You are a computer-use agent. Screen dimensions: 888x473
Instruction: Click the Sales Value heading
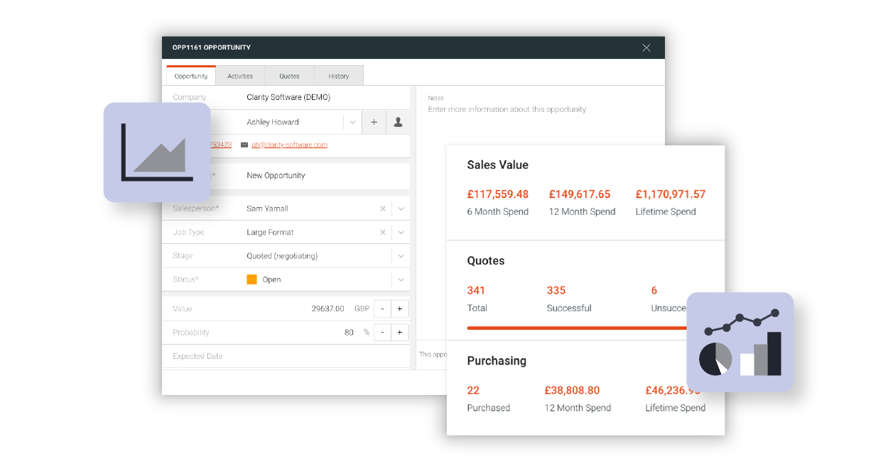tap(498, 165)
